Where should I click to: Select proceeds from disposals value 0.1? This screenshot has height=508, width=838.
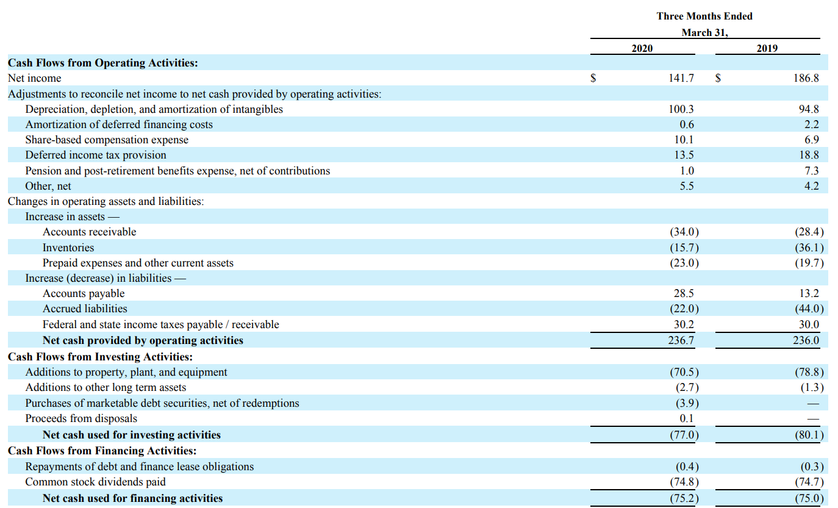pos(687,418)
